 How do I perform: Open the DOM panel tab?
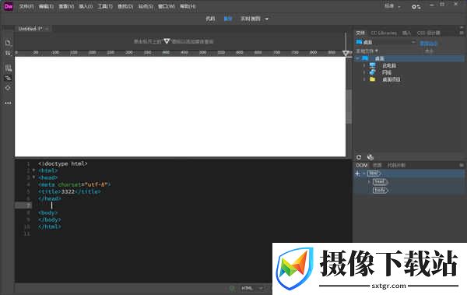coord(362,165)
